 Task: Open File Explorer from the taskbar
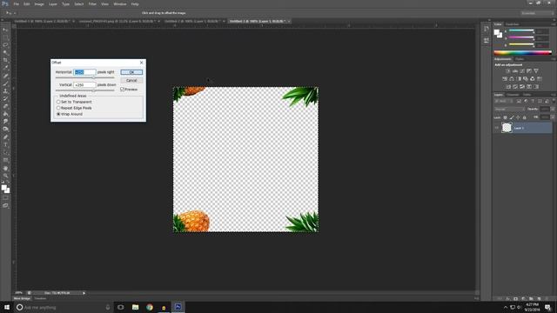[135, 307]
